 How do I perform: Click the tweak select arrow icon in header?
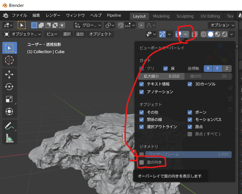[x=22, y=25]
